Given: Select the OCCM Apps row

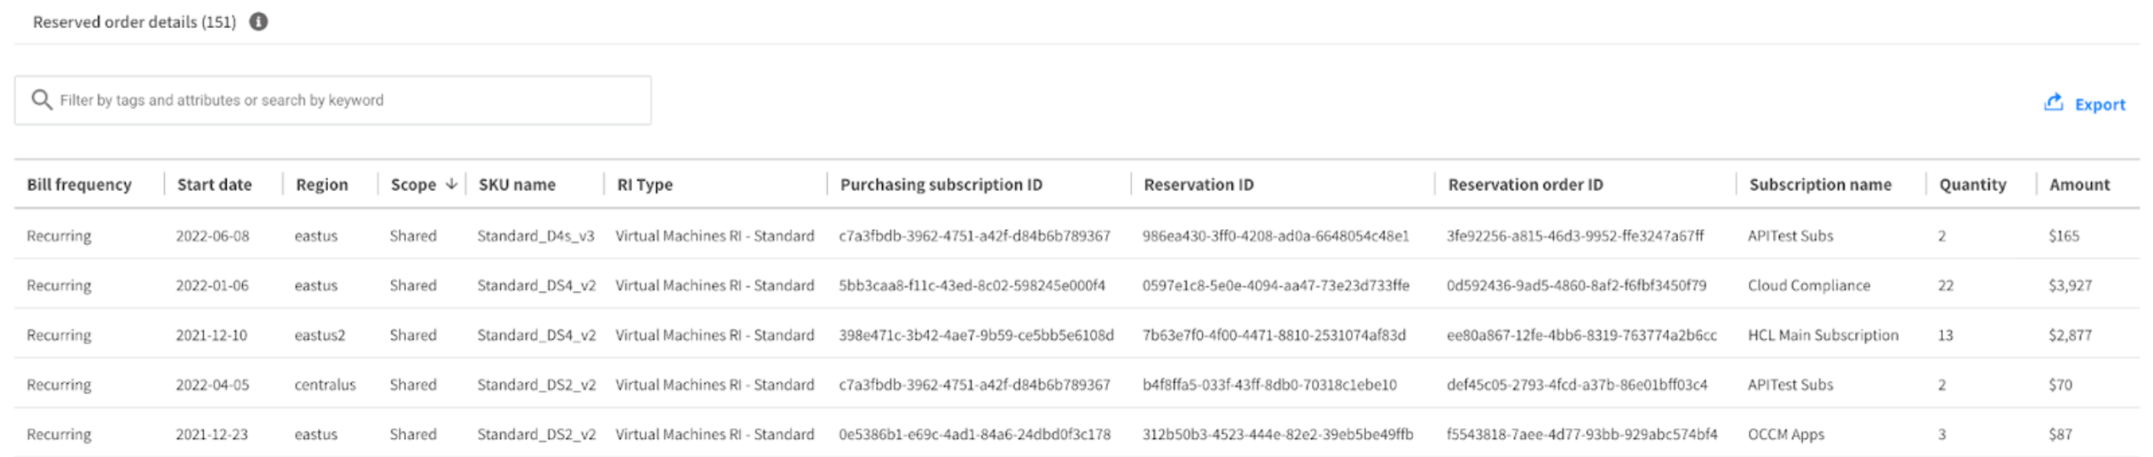Looking at the screenshot, I should click(1786, 434).
